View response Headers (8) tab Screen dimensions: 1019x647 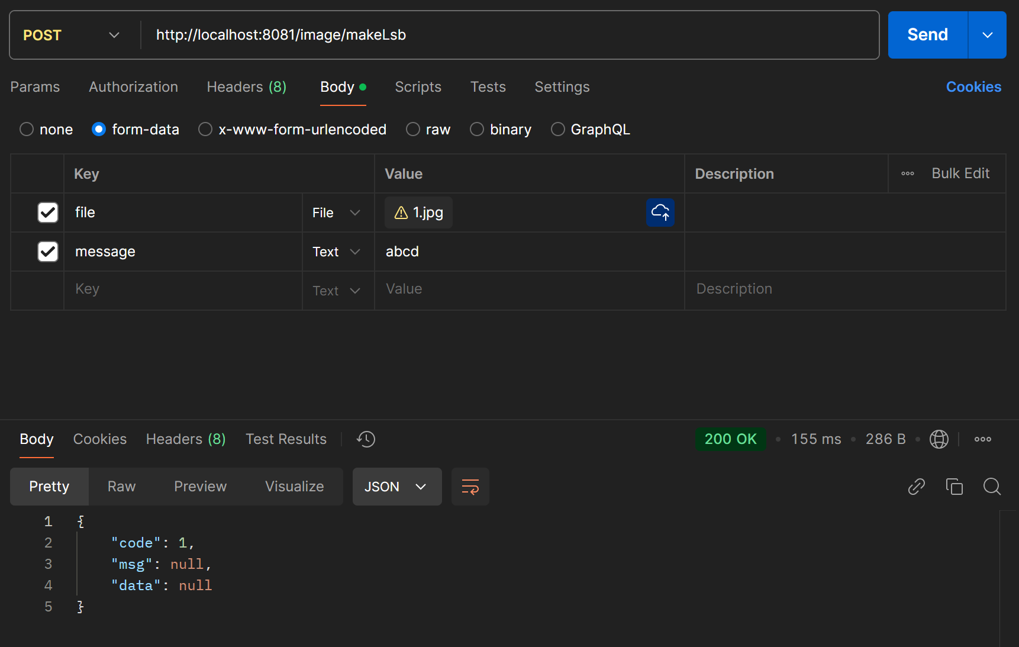pos(186,439)
